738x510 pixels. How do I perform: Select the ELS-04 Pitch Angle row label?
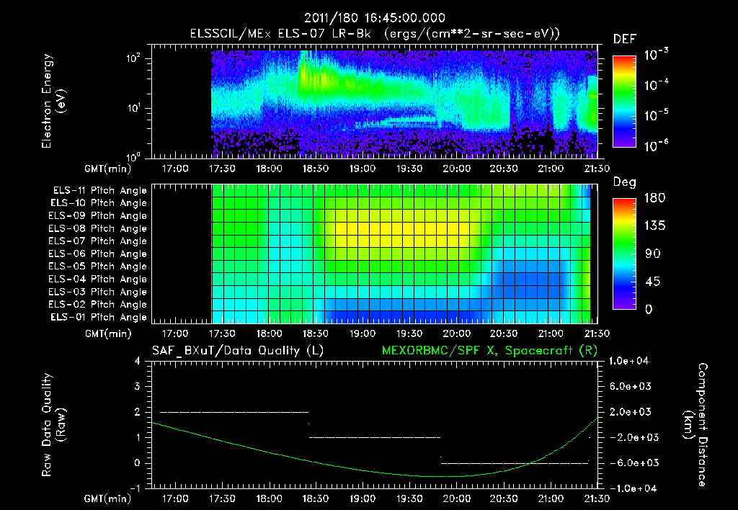98,279
